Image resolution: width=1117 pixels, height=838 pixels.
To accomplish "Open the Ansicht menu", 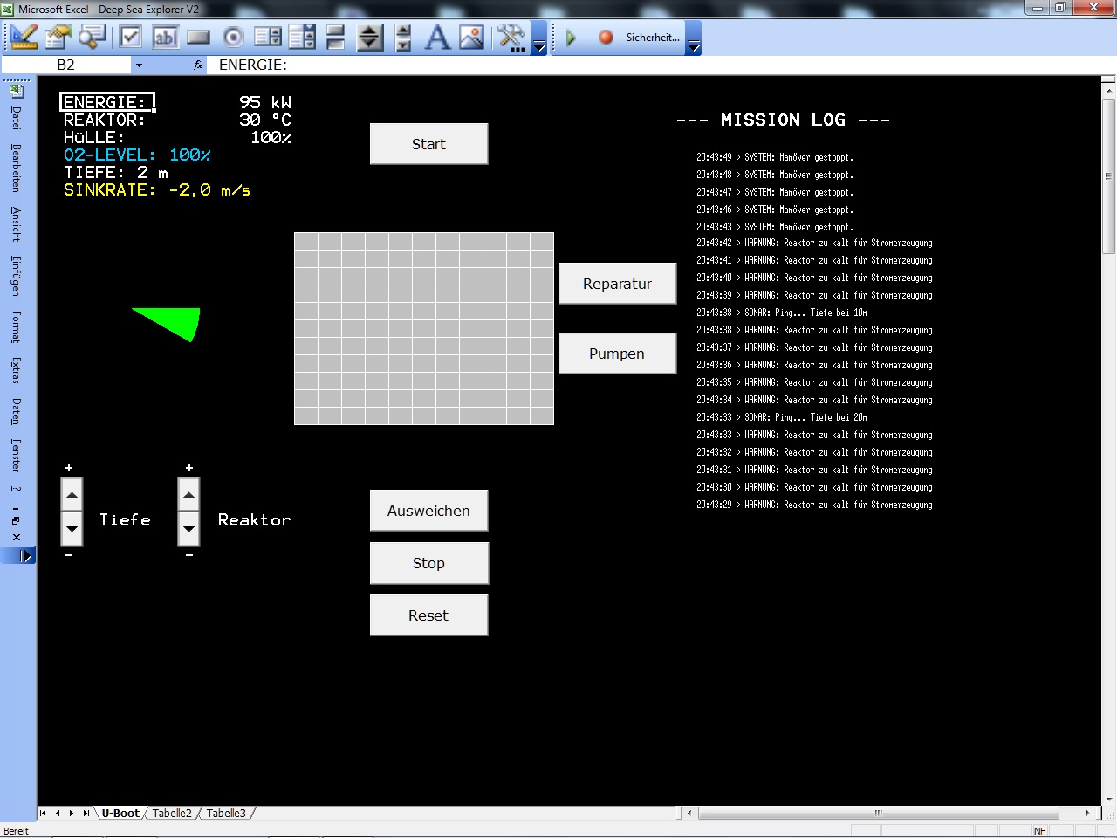I will [17, 223].
